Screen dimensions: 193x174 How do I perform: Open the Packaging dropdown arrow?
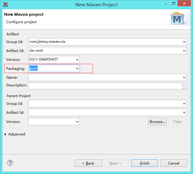[77, 68]
